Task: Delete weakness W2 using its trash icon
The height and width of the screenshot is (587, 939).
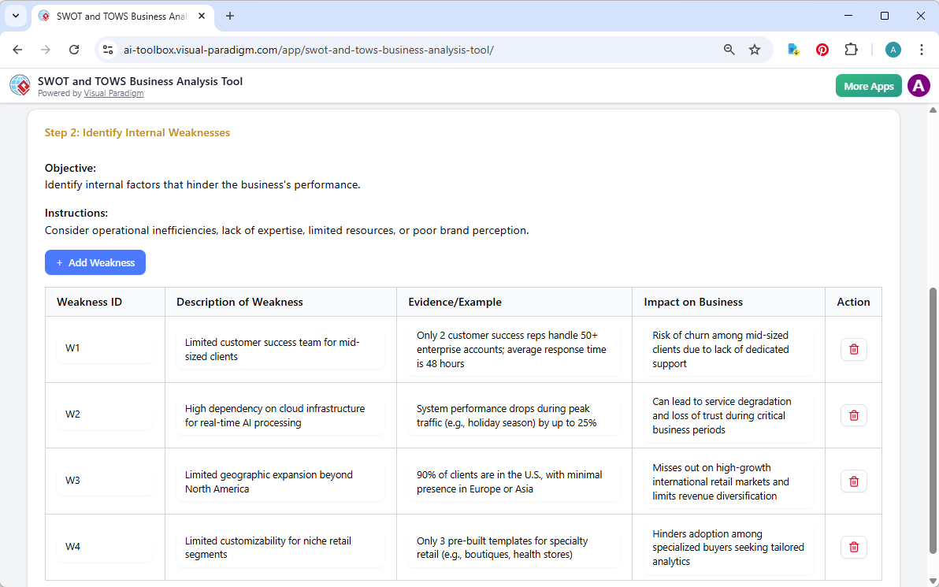Action: pos(853,415)
